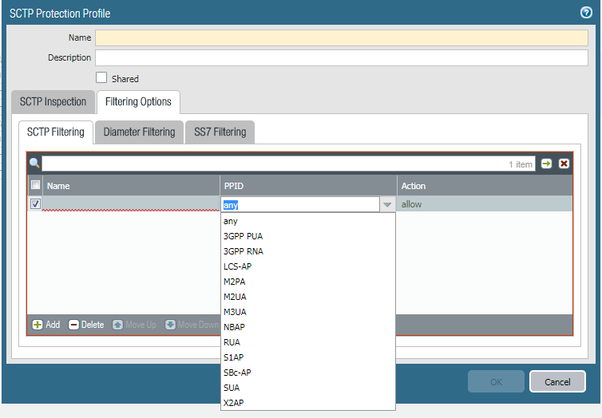Click the profile Name input field
602x418 pixels.
[341, 37]
